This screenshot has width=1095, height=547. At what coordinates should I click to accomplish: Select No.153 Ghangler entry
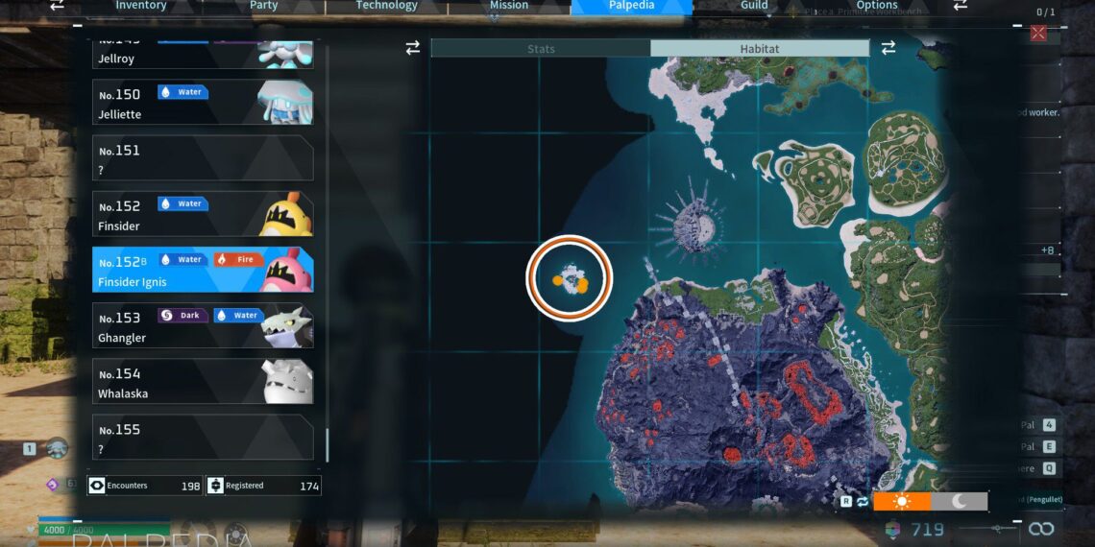(203, 325)
